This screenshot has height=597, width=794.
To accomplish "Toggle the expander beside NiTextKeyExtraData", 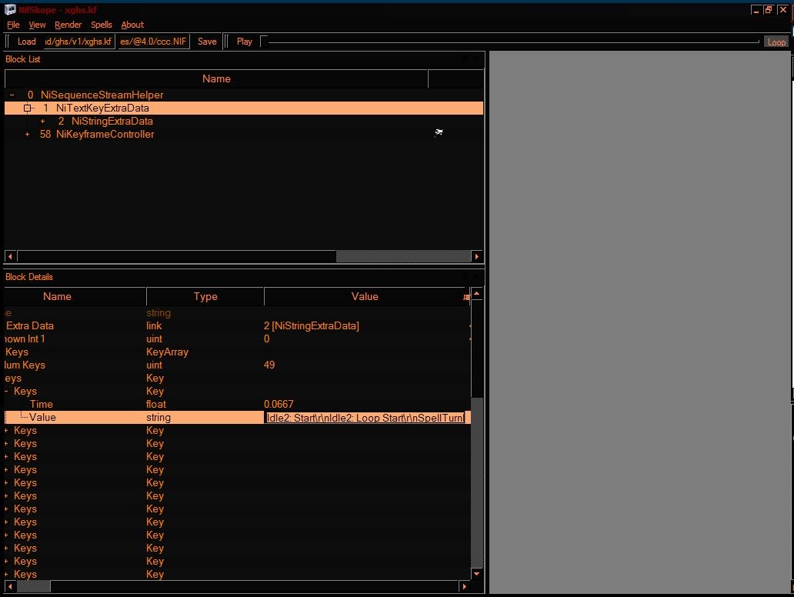I will click(x=28, y=108).
